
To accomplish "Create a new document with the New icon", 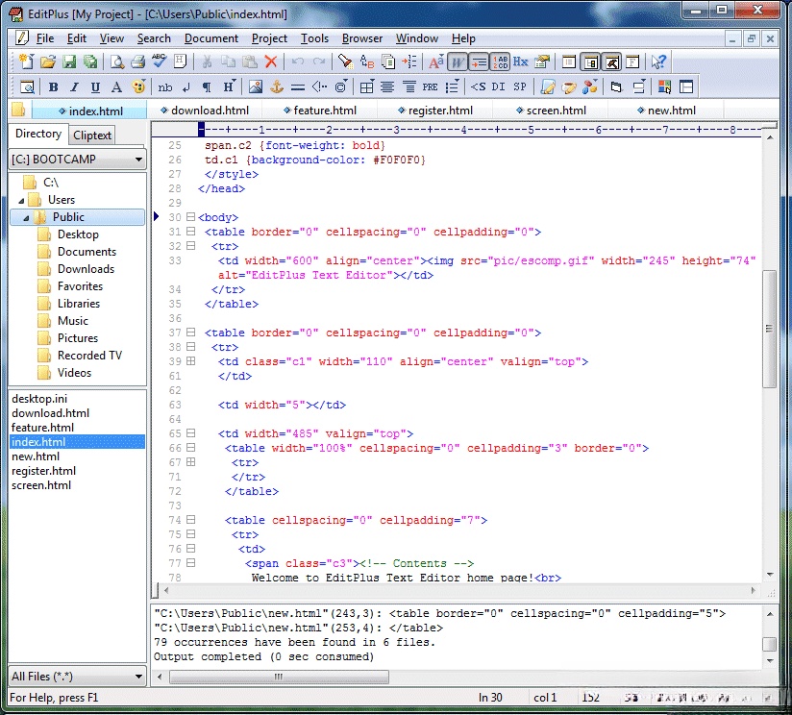I will coord(26,62).
